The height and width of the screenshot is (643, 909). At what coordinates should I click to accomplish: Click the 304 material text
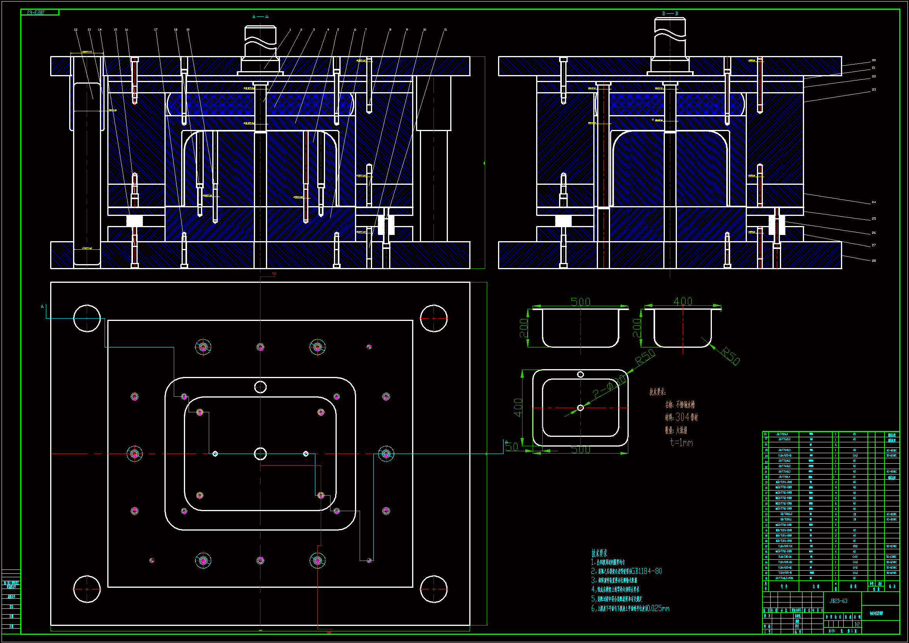coord(683,417)
